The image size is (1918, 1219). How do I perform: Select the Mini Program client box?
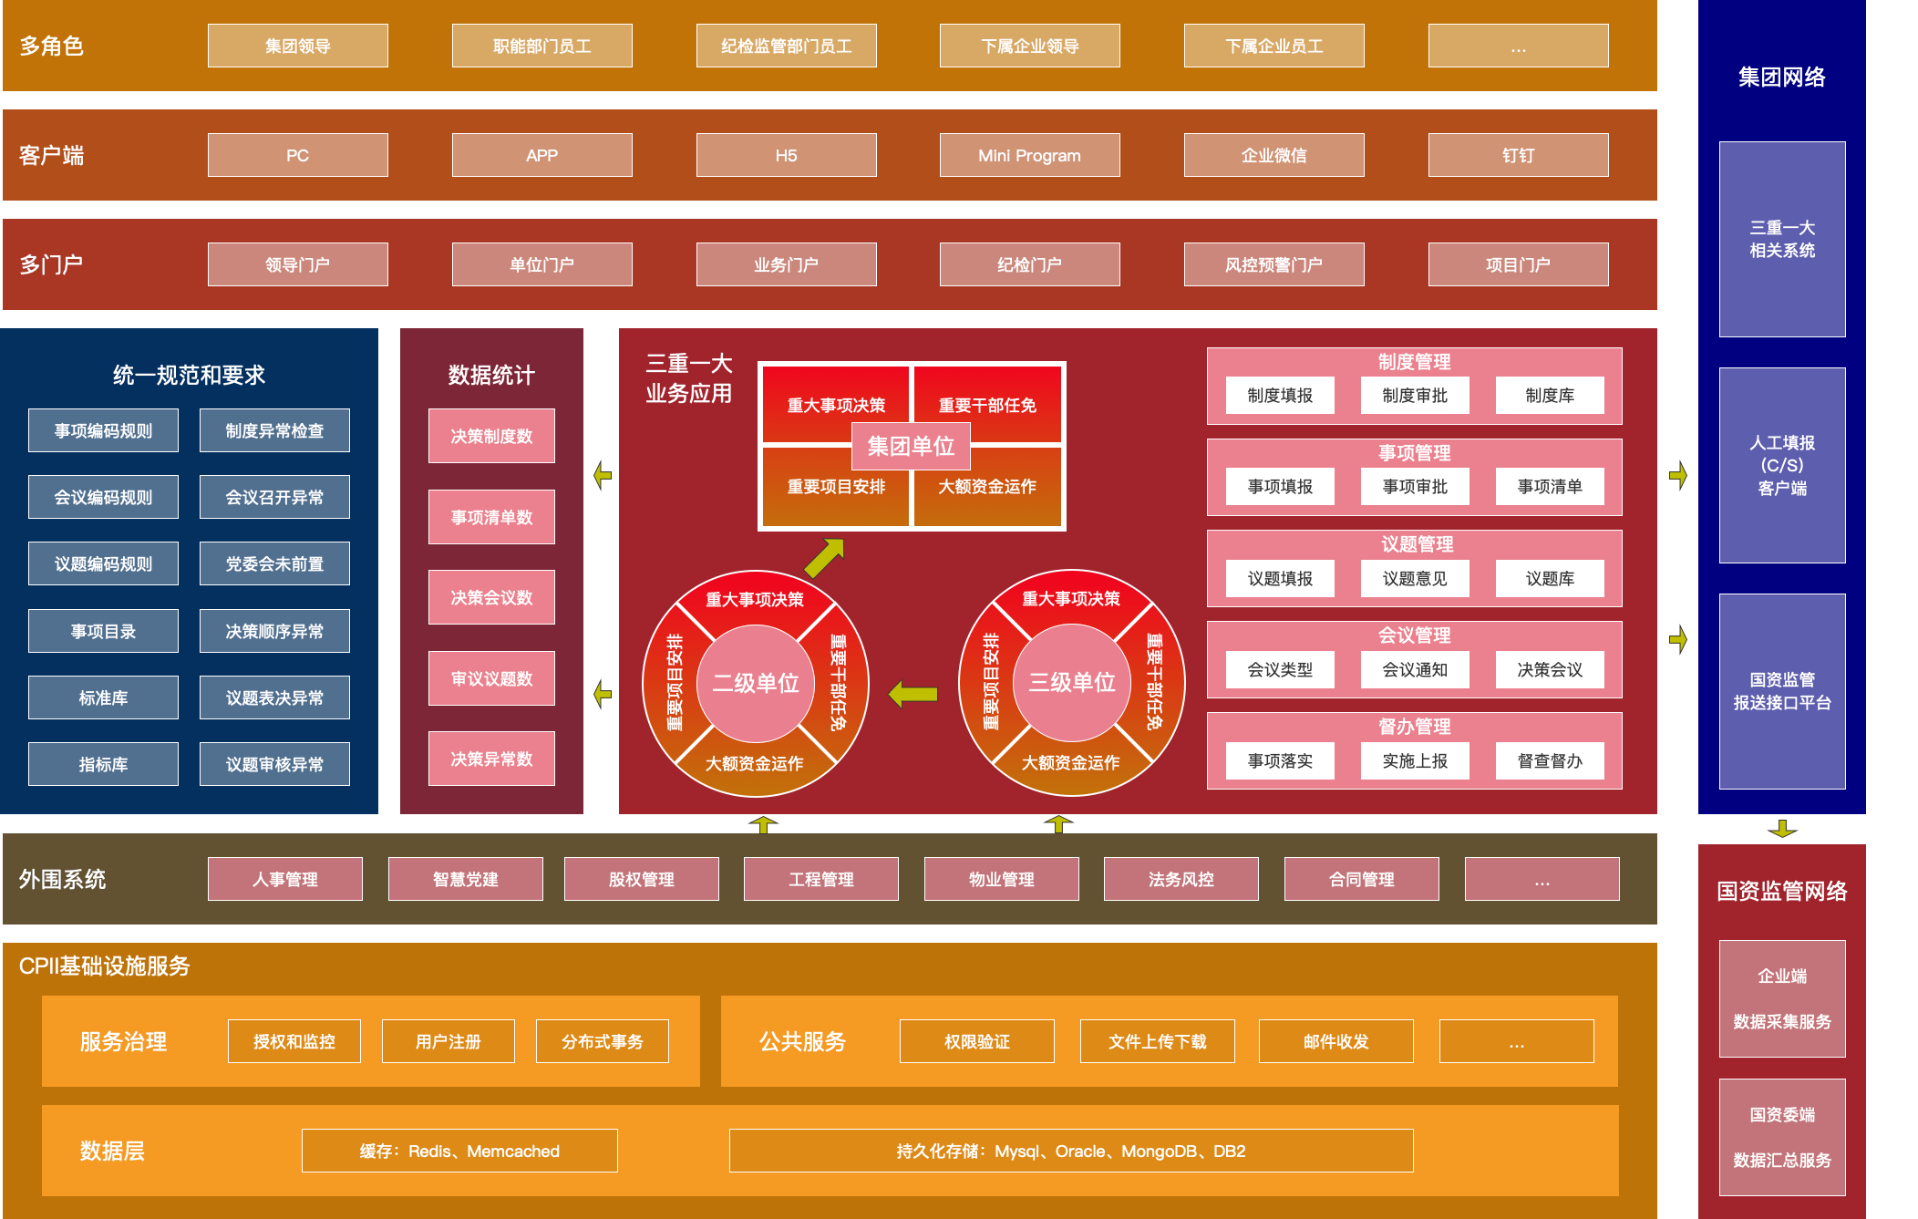click(1029, 155)
